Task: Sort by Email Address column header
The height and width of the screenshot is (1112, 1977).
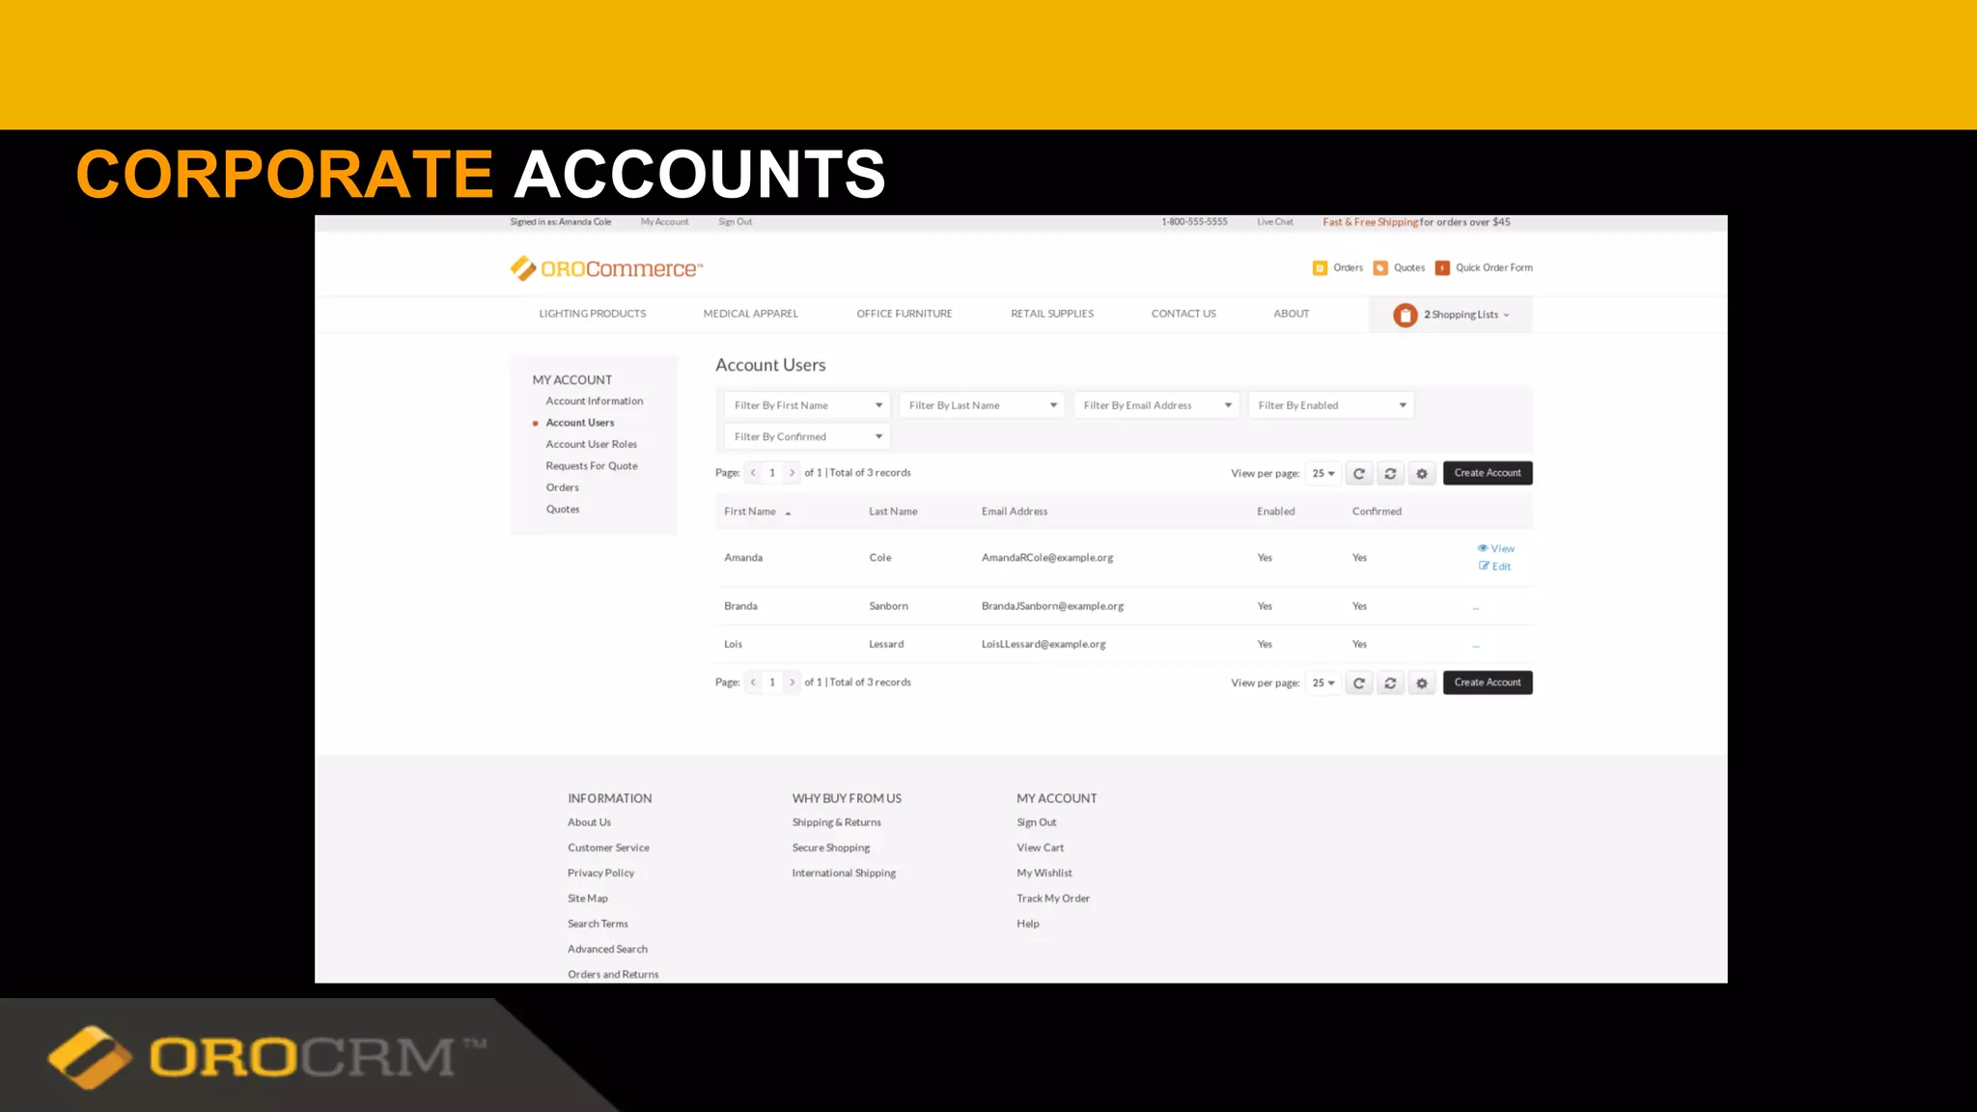Action: coord(1015,512)
